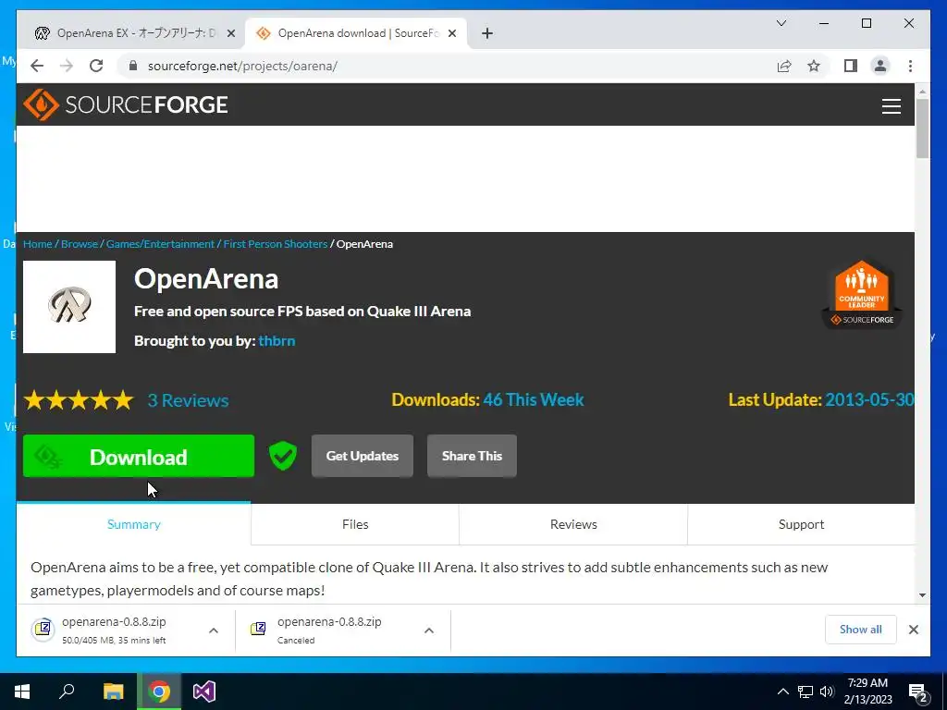Open Windows taskbar search
This screenshot has height=710, width=947.
pos(67,692)
